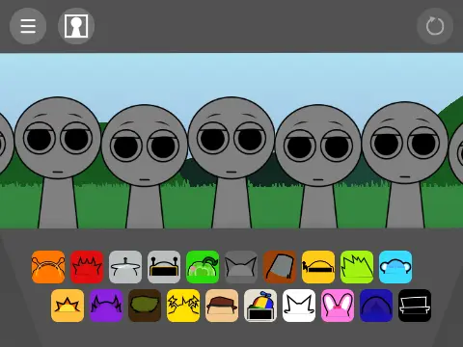The image size is (463, 347).
Task: Choose the dark blue dome icon
Action: click(x=376, y=306)
